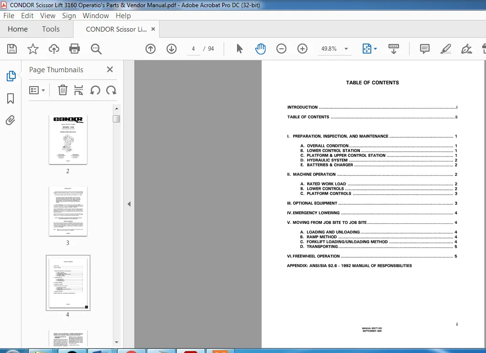Thumbnail panel scroll down arrow

point(117,342)
